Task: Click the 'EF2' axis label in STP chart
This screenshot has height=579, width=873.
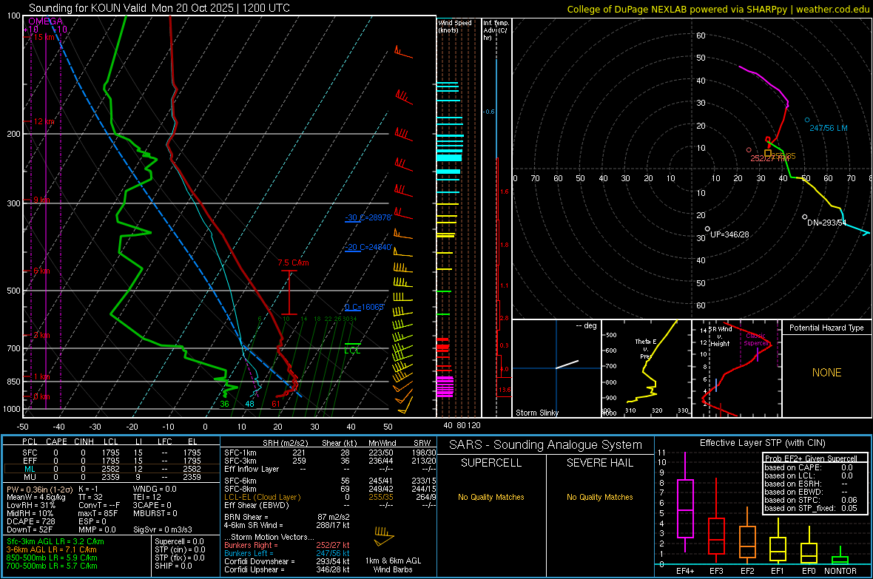Action: point(747,571)
